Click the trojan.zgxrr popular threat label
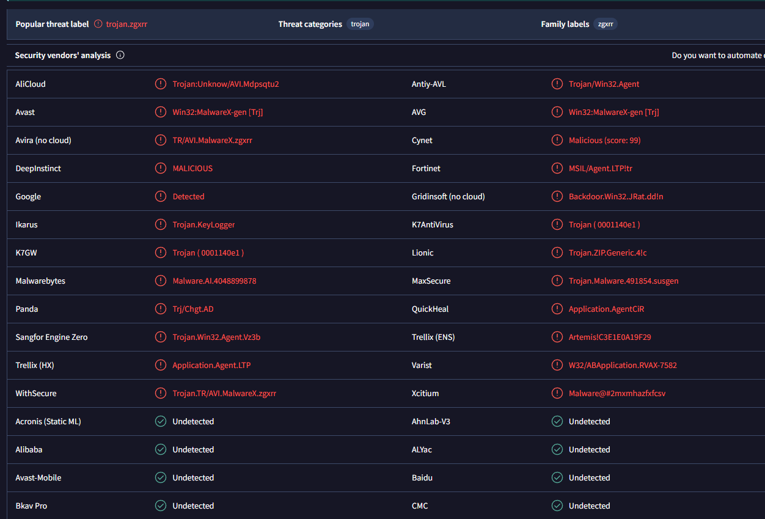This screenshot has height=519, width=765. [126, 24]
